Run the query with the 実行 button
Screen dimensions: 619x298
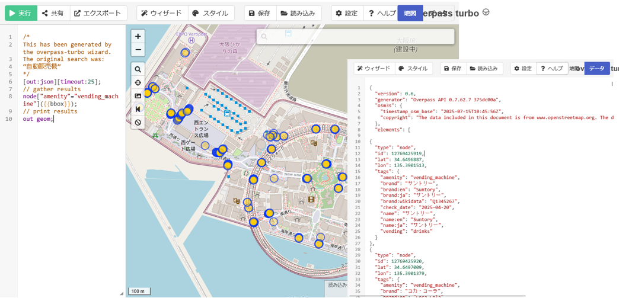pyautogui.click(x=21, y=13)
